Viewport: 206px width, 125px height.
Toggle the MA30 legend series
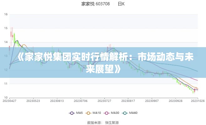coord(111,113)
